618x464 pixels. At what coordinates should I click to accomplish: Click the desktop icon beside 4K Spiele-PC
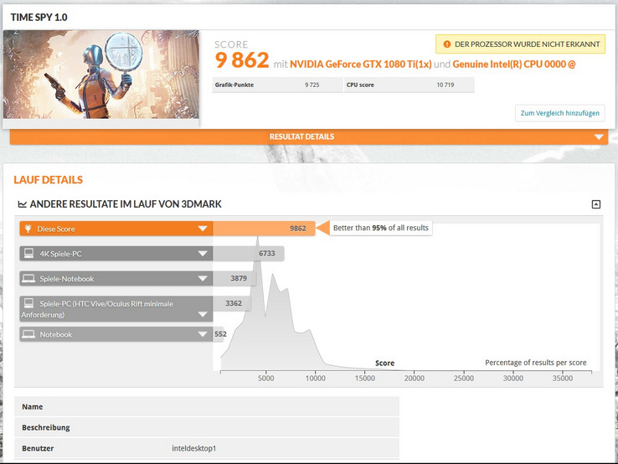coord(28,253)
